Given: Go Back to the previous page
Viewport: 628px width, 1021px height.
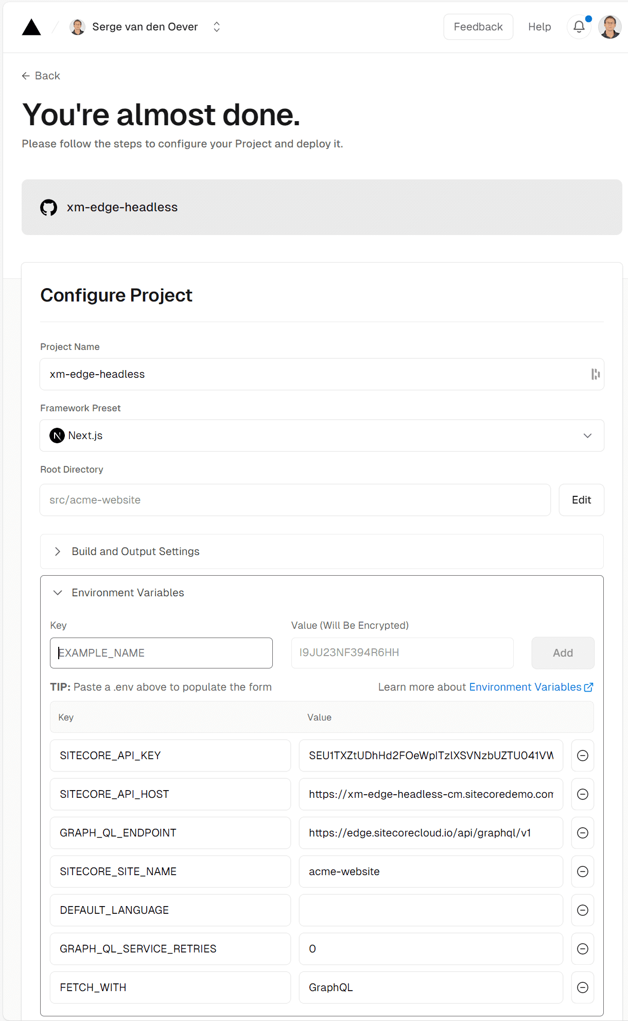Looking at the screenshot, I should point(41,76).
